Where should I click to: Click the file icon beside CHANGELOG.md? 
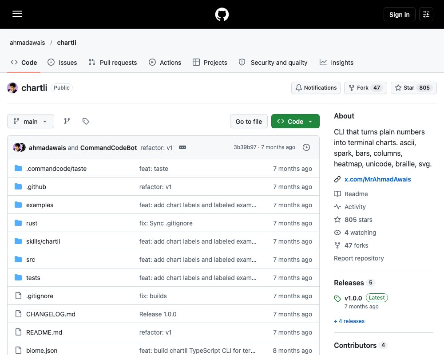pyautogui.click(x=18, y=314)
